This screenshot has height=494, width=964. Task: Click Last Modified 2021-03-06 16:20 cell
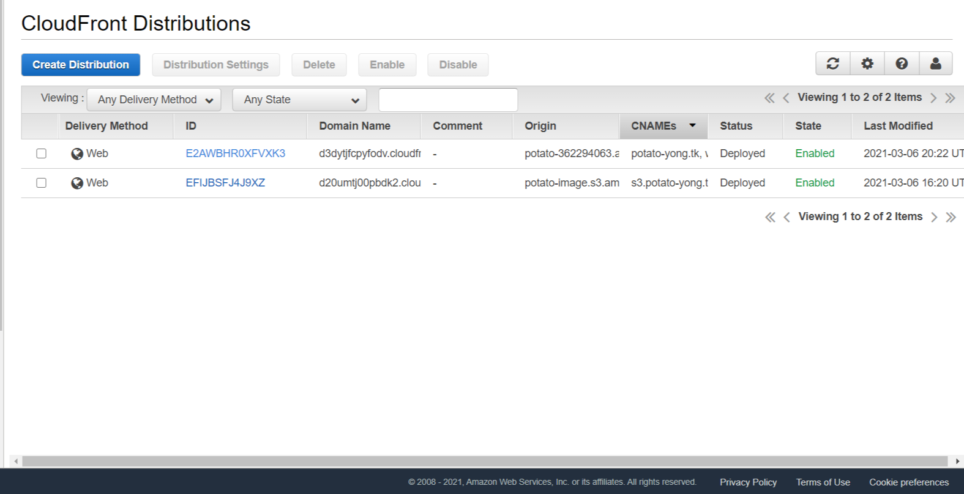point(913,183)
